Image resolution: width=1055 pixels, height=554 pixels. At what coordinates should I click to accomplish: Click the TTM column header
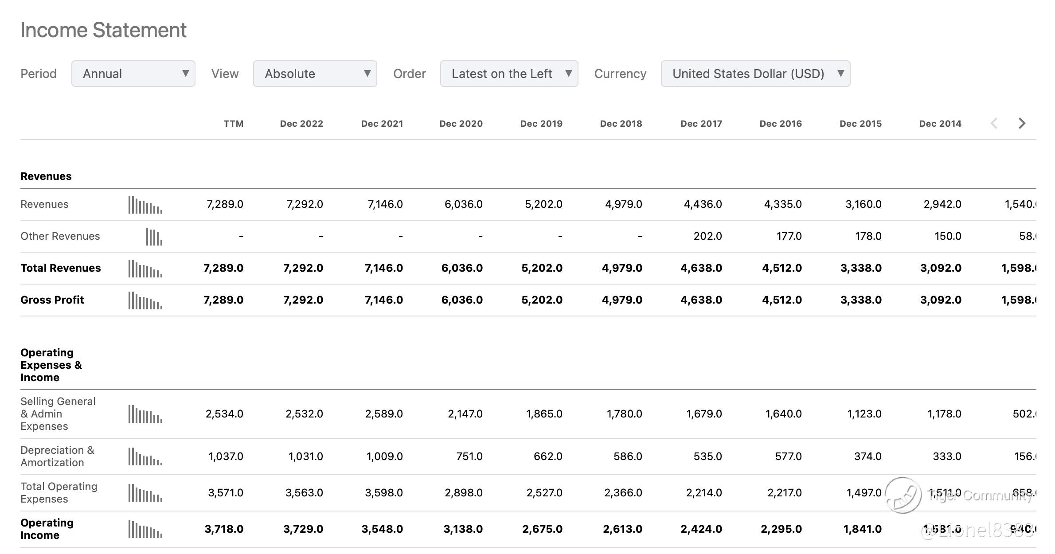coord(233,124)
